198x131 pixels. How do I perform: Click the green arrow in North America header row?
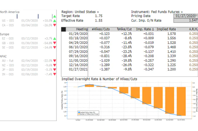tap(55, 16)
